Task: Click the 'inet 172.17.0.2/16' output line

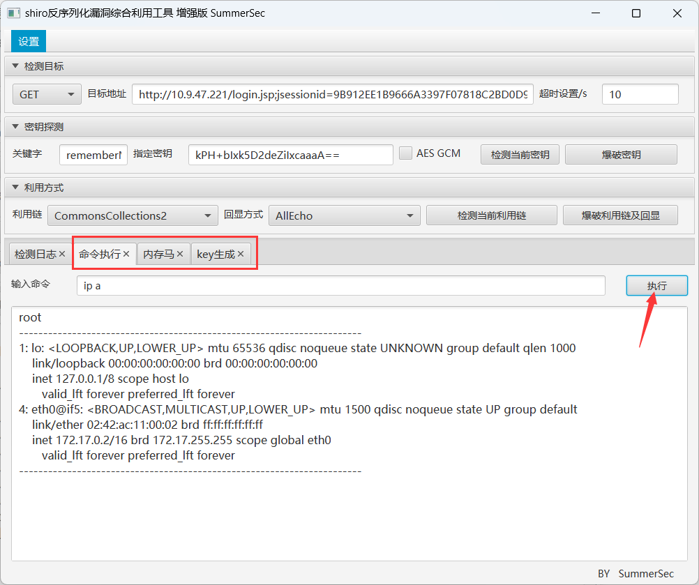Action: click(181, 440)
